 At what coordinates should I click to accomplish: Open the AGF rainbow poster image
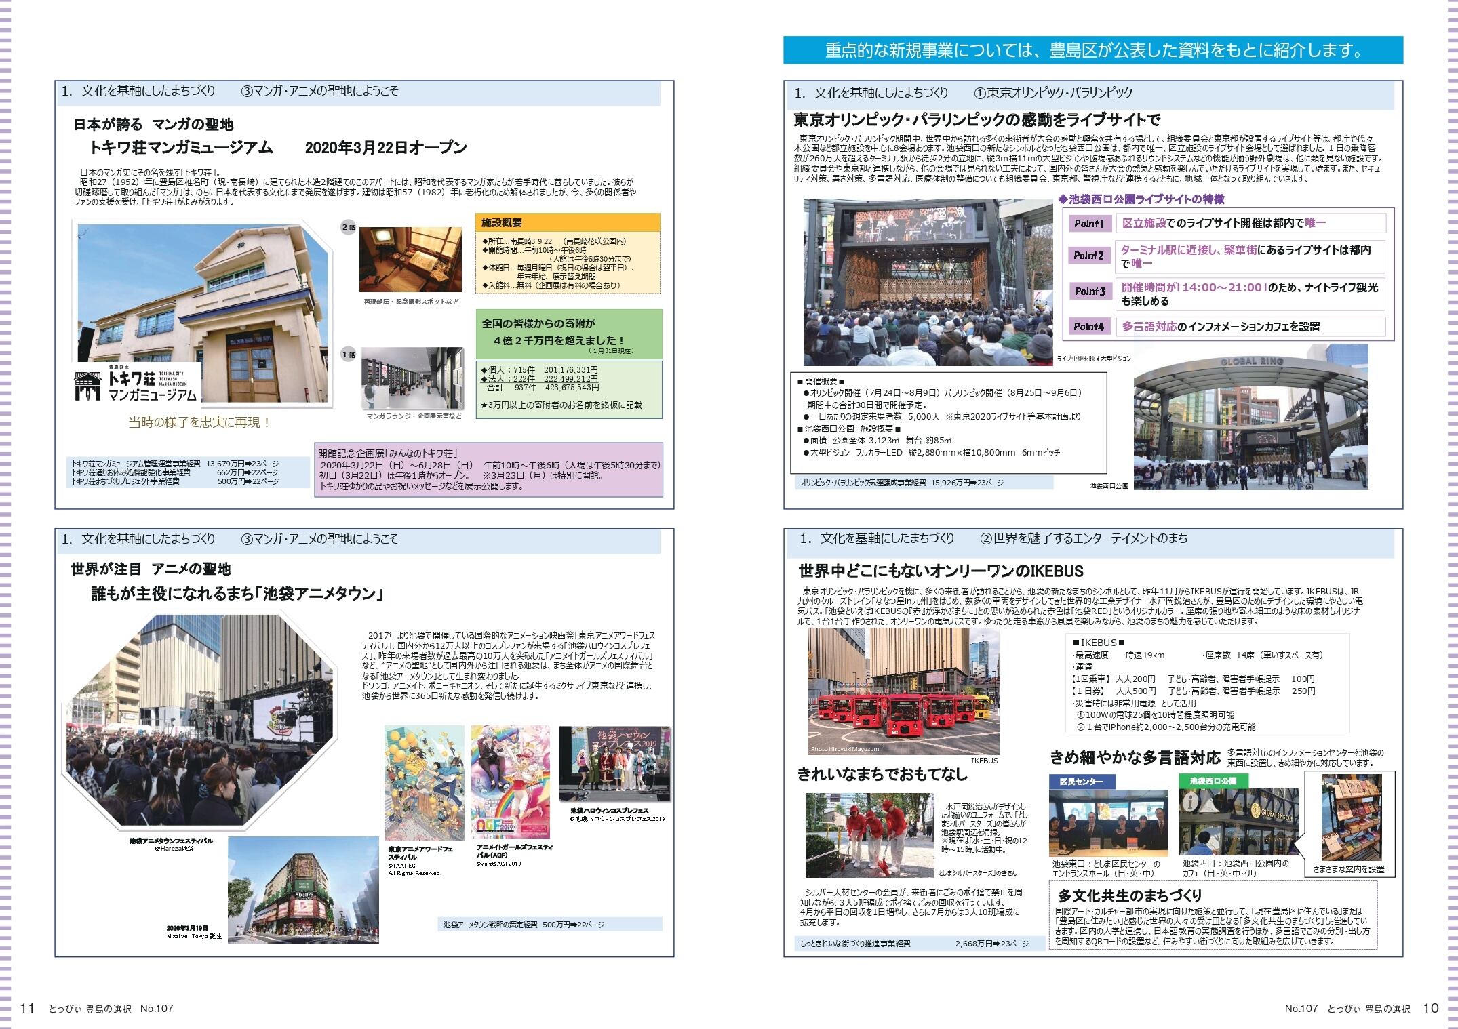(510, 783)
